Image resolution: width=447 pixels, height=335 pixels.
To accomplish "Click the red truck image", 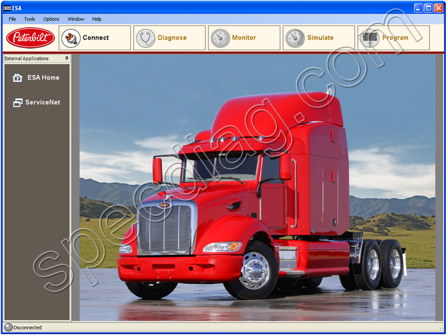I will 261,205.
